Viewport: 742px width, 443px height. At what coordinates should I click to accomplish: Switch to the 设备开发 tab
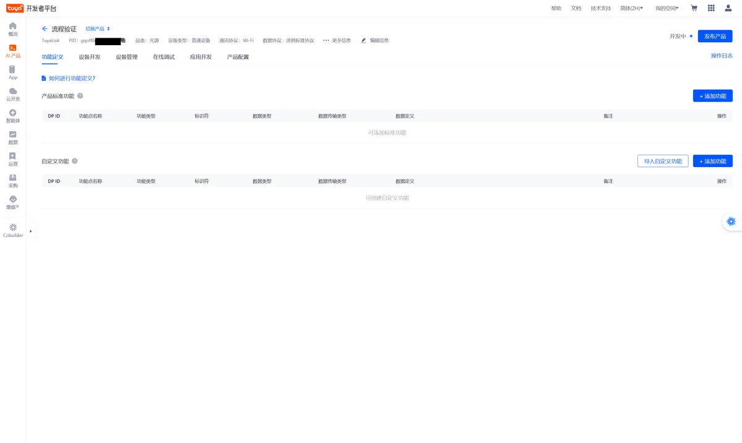pyautogui.click(x=90, y=57)
